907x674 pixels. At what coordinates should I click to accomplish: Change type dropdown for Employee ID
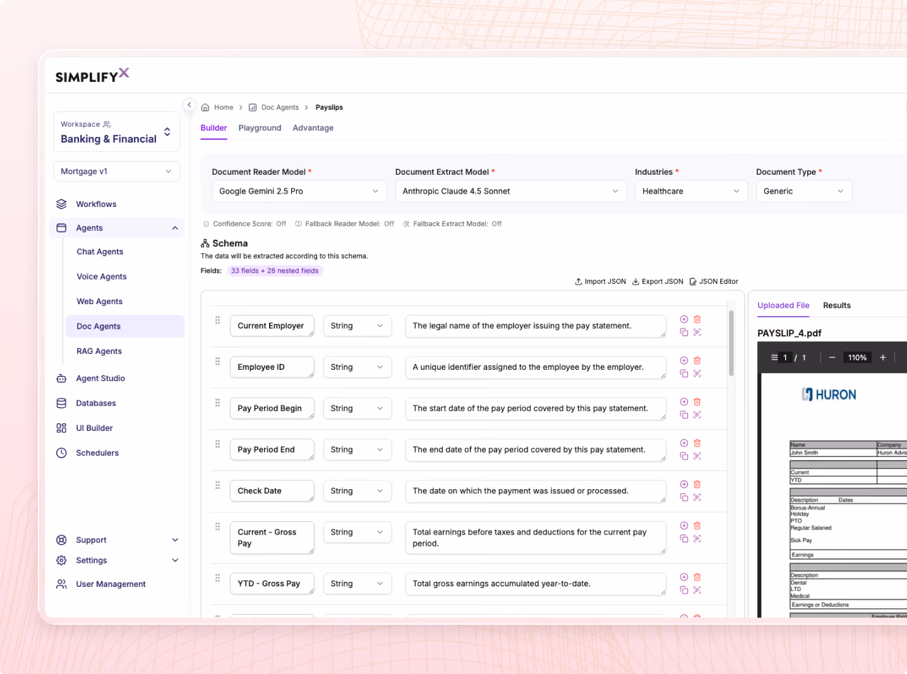point(357,367)
